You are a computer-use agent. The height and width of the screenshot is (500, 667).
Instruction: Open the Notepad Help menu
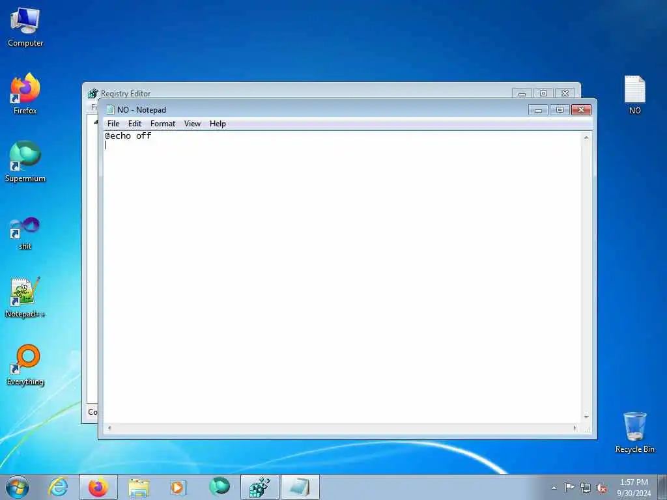[x=218, y=124]
